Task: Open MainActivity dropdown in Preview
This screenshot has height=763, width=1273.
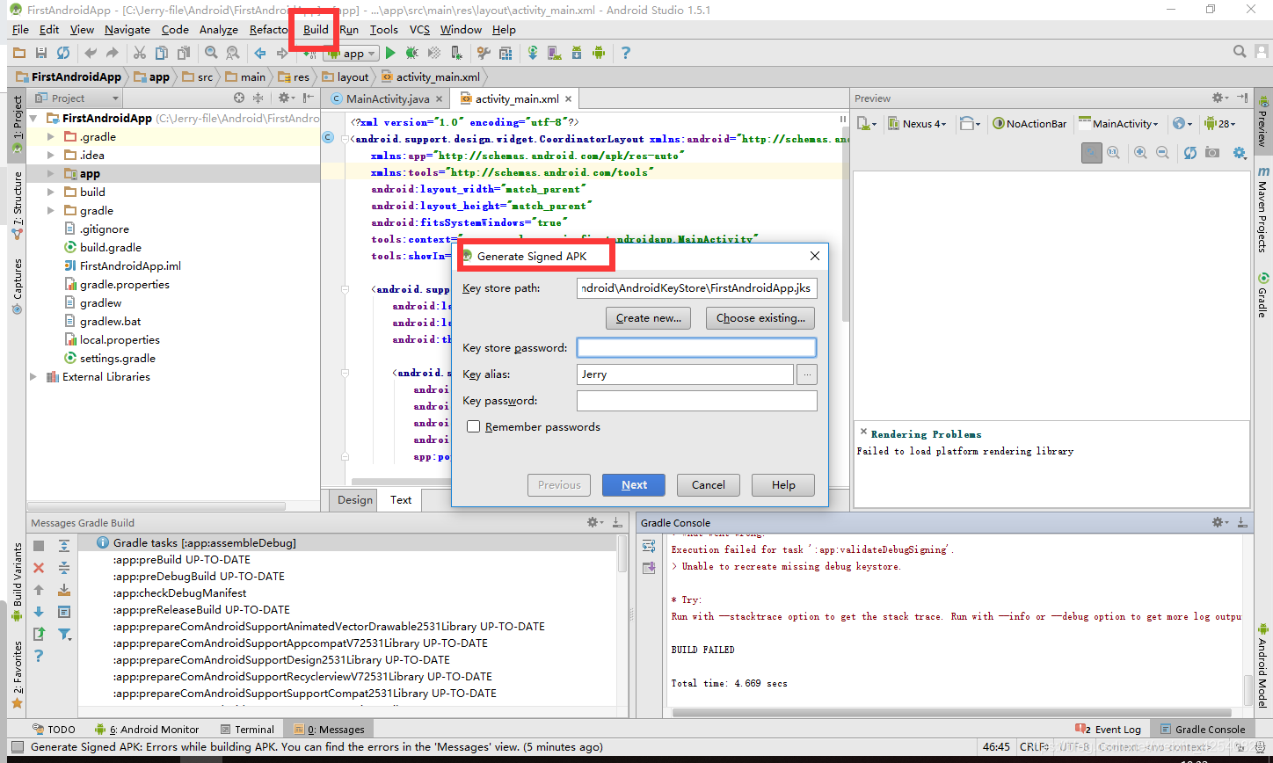Action: [x=1119, y=123]
